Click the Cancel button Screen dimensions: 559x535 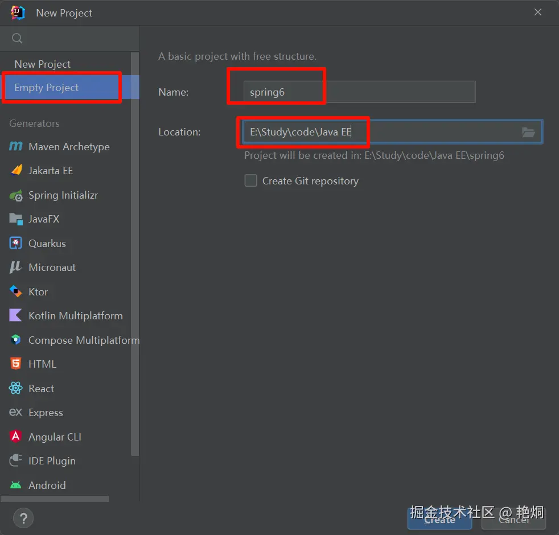point(513,519)
